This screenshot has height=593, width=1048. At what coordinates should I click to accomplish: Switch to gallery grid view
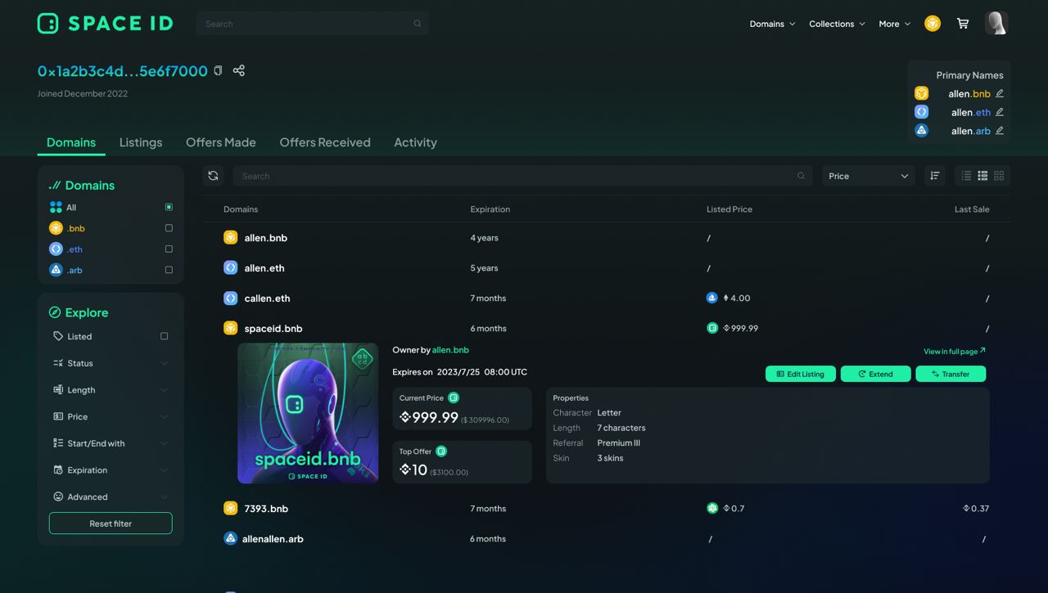click(x=998, y=175)
